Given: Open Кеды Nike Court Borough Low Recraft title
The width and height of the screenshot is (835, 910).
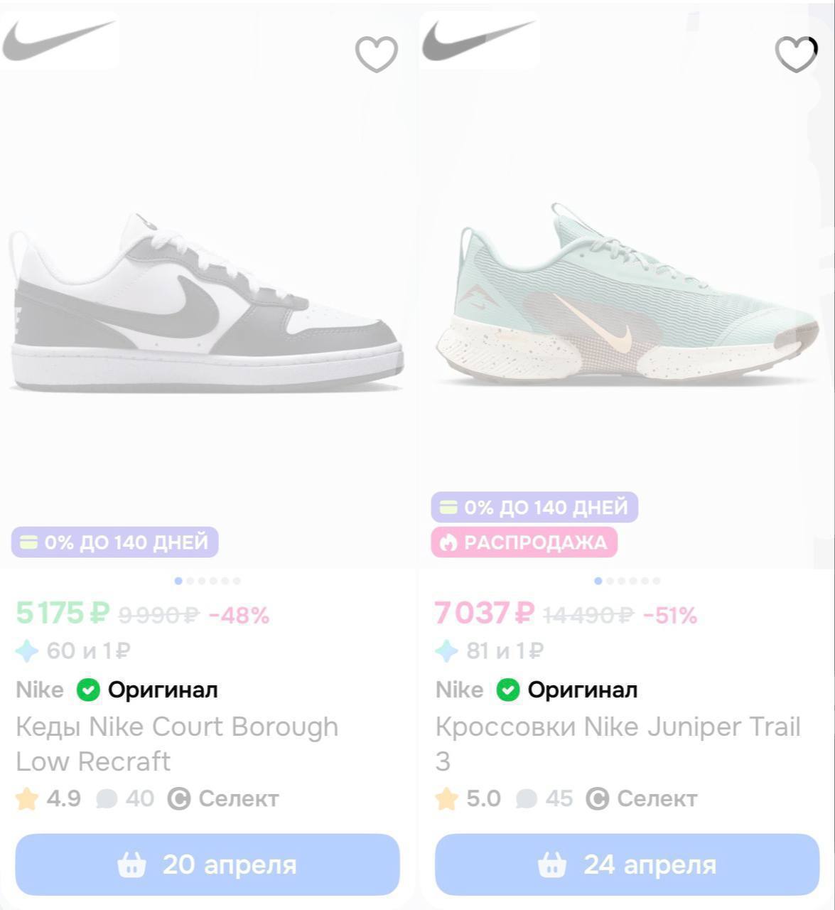Looking at the screenshot, I should 177,744.
